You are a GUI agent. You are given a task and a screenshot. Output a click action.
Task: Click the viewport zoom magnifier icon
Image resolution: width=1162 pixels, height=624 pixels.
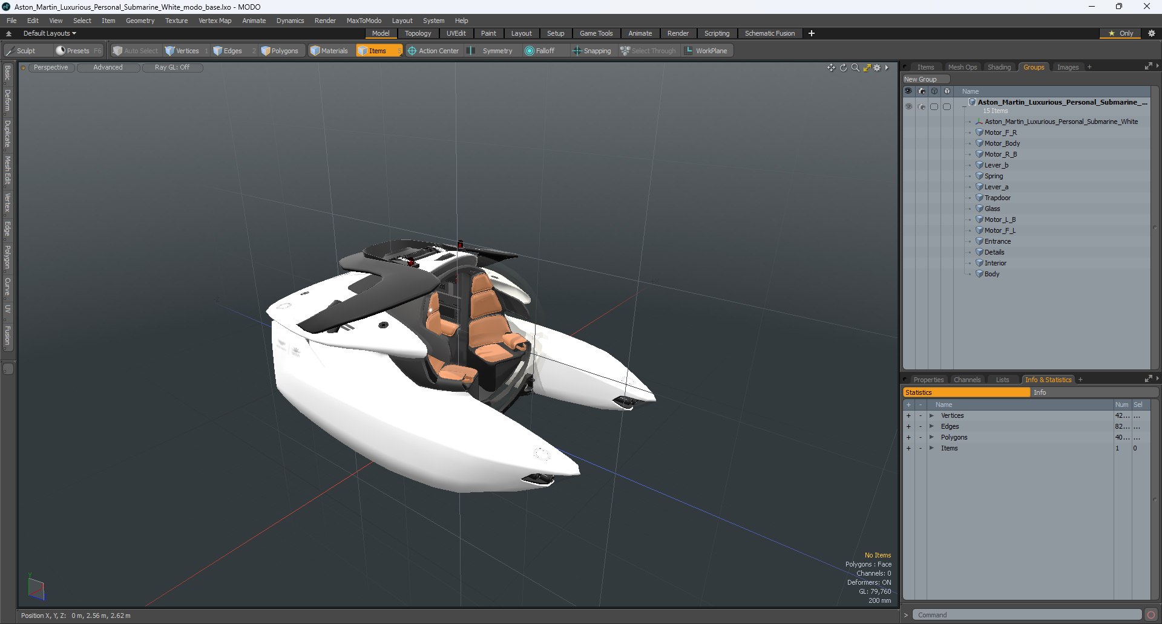tap(855, 68)
